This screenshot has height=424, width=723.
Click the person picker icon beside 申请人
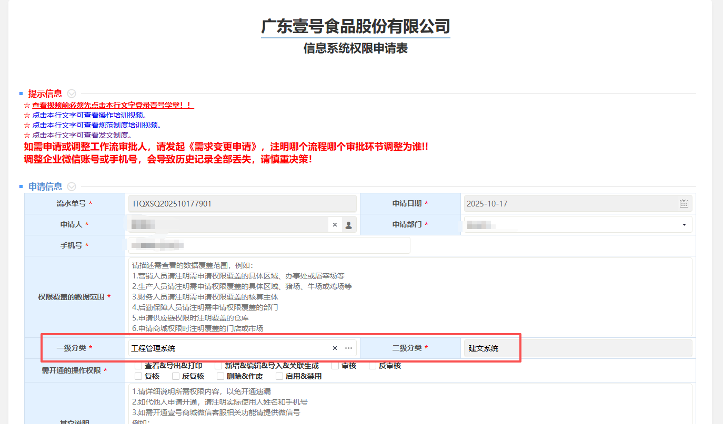point(348,225)
